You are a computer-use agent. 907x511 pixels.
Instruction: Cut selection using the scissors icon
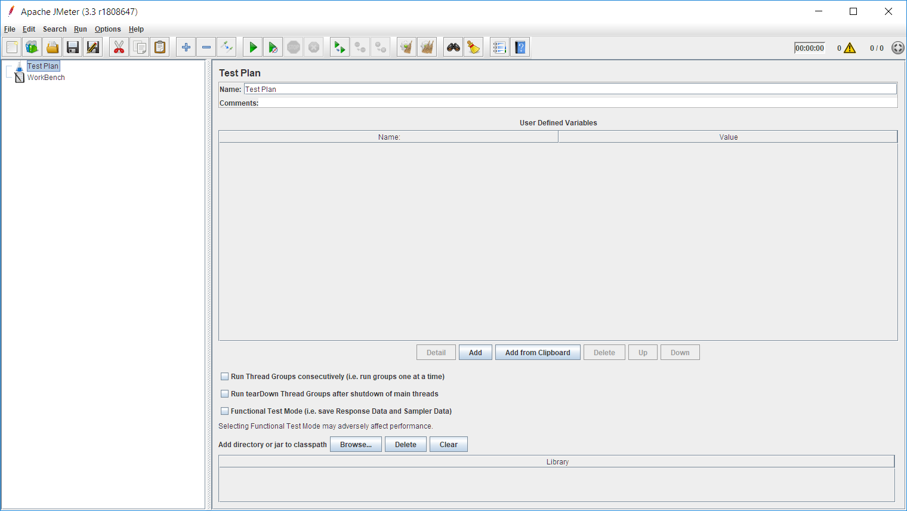tap(119, 47)
